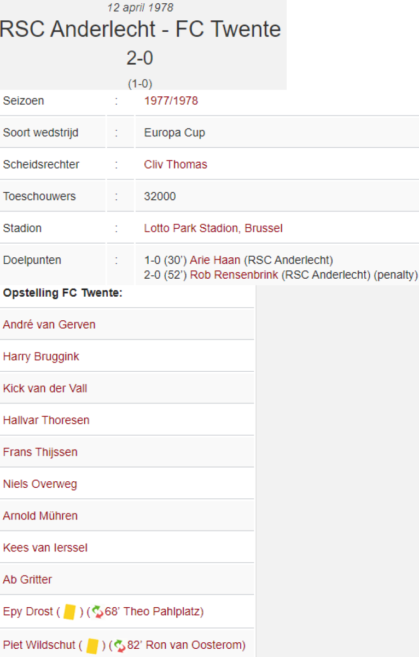The image size is (419, 657).
Task: Open Arnold Mühren profile link
Action: pos(40,516)
